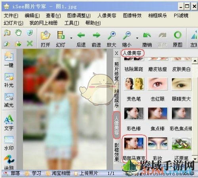Open the 图像调整(J) menu
Image resolution: width=198 pixels, height=178 pixels.
pyautogui.click(x=79, y=15)
